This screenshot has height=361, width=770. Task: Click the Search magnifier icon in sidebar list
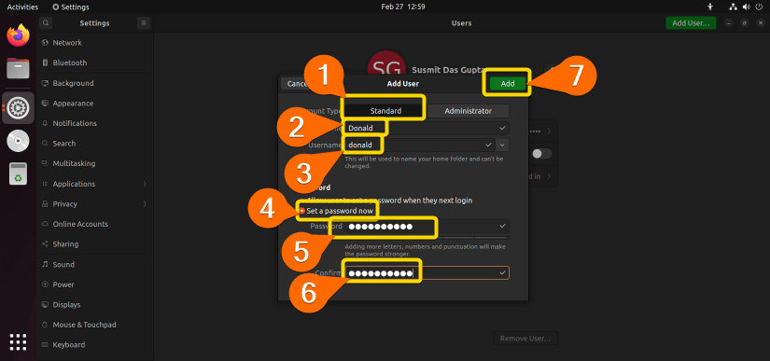[x=45, y=144]
